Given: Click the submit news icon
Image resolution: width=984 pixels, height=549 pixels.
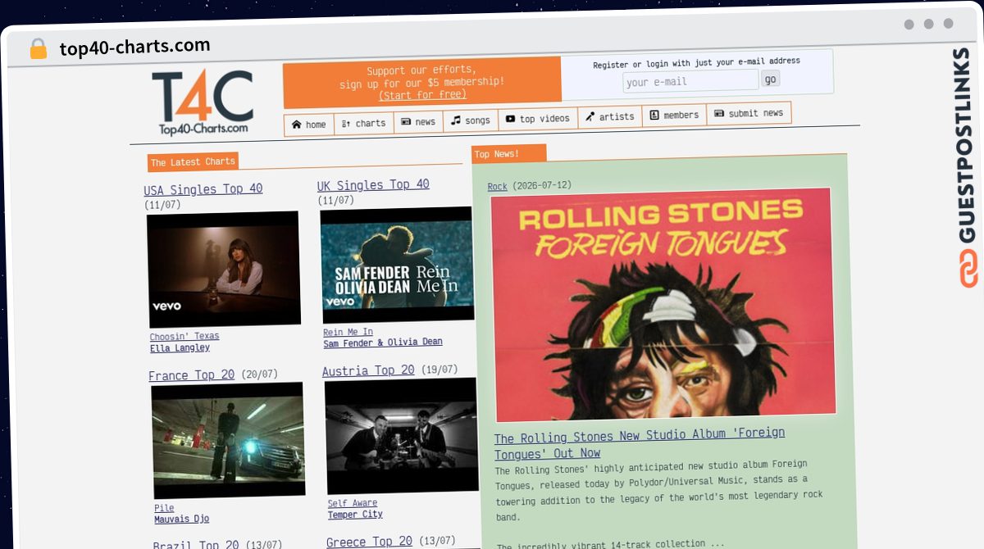Looking at the screenshot, I should point(719,114).
